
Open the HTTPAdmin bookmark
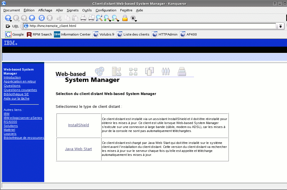[165, 34]
